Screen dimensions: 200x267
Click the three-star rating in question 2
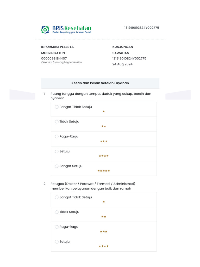(x=104, y=232)
